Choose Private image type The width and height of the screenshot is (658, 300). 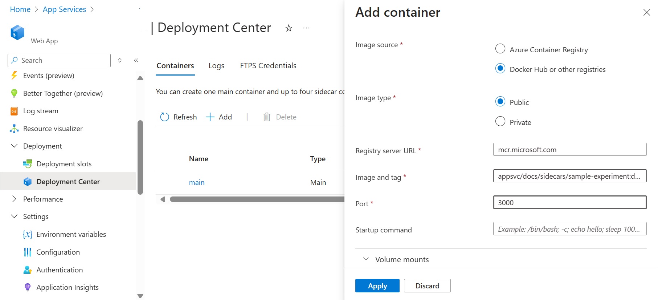point(500,121)
